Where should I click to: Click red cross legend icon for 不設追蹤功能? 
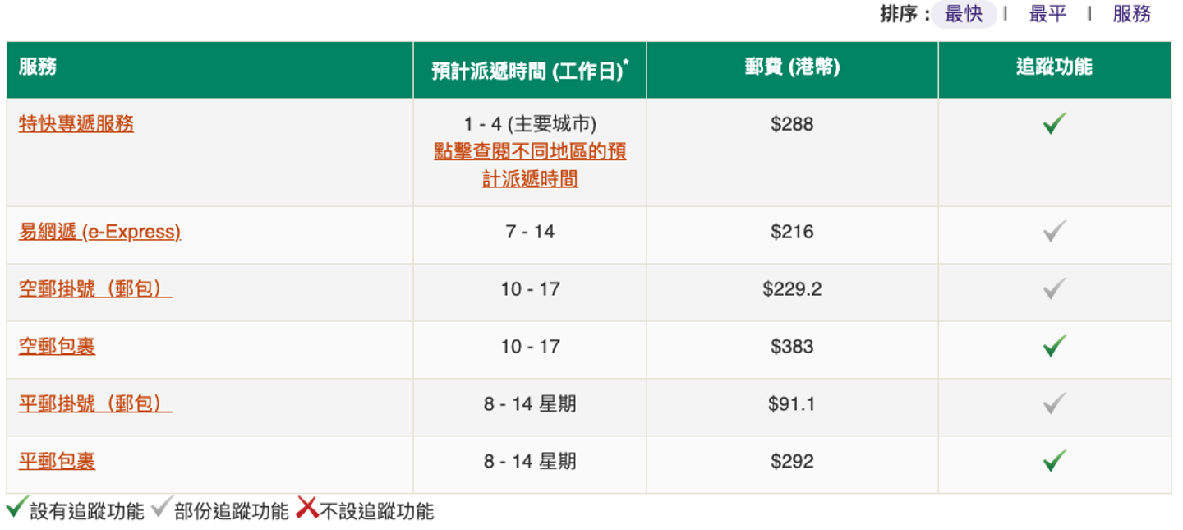pyautogui.click(x=306, y=509)
